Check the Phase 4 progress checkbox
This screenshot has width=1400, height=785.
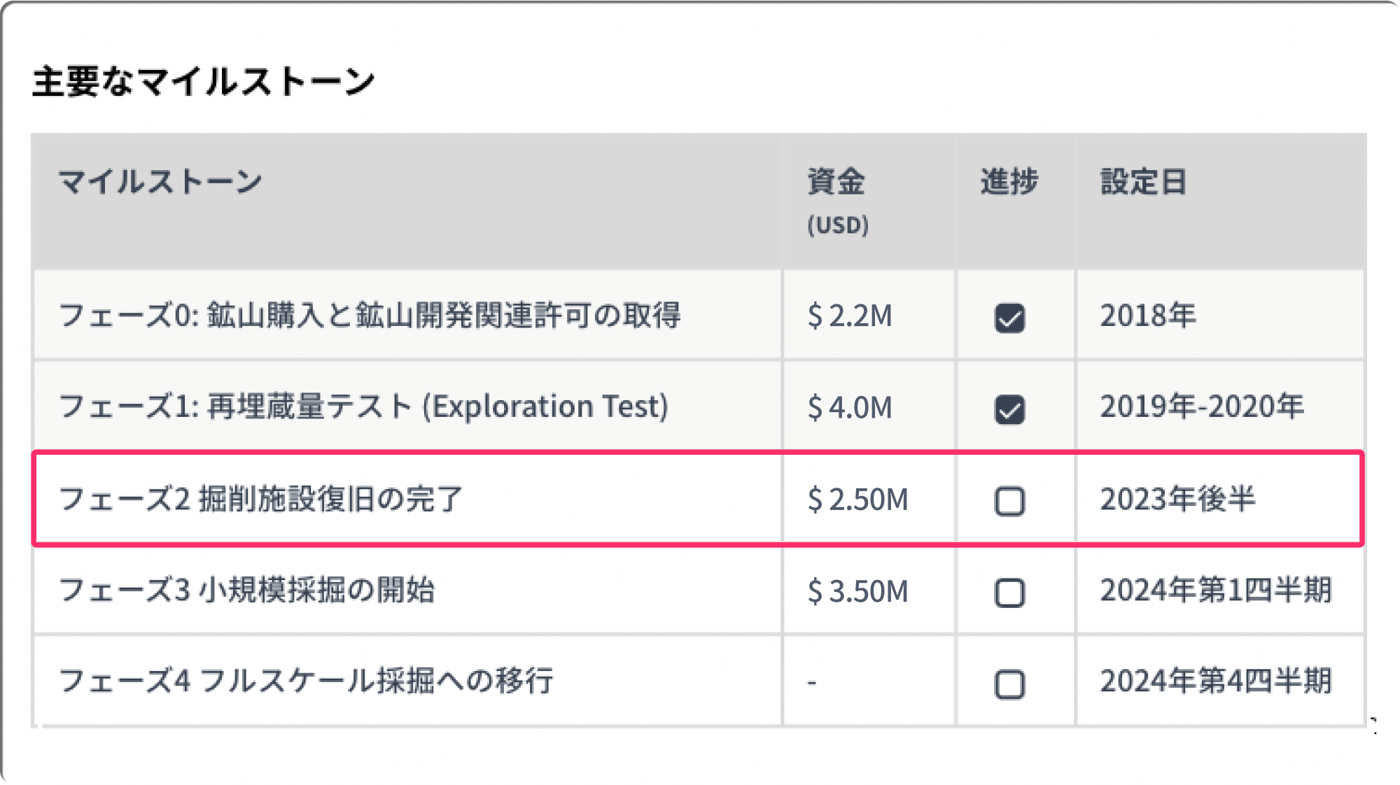point(1009,684)
